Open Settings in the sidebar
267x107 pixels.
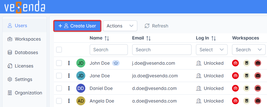point(25,79)
